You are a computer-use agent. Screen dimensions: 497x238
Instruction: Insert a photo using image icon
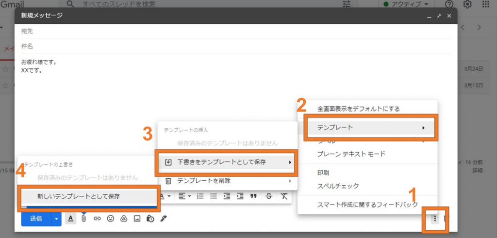[137, 219]
